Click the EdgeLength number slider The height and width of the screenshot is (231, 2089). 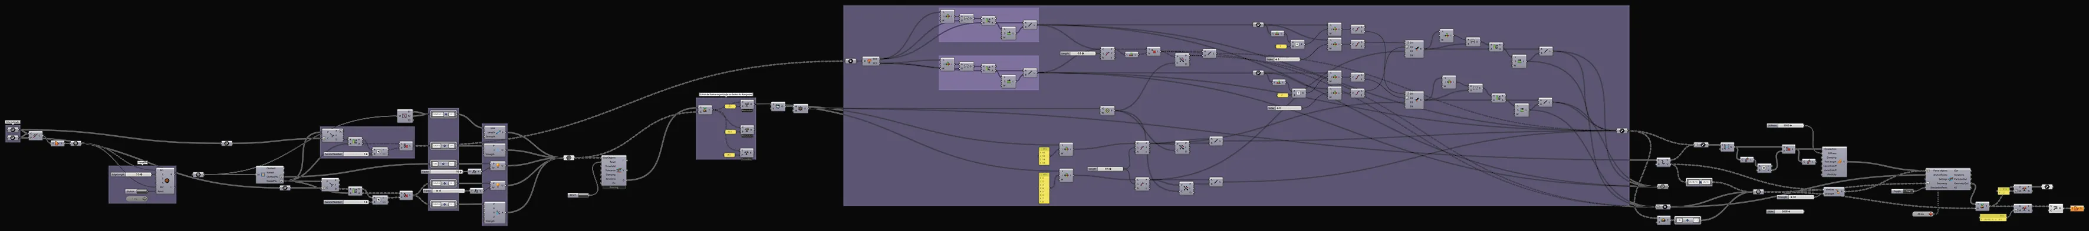point(131,175)
